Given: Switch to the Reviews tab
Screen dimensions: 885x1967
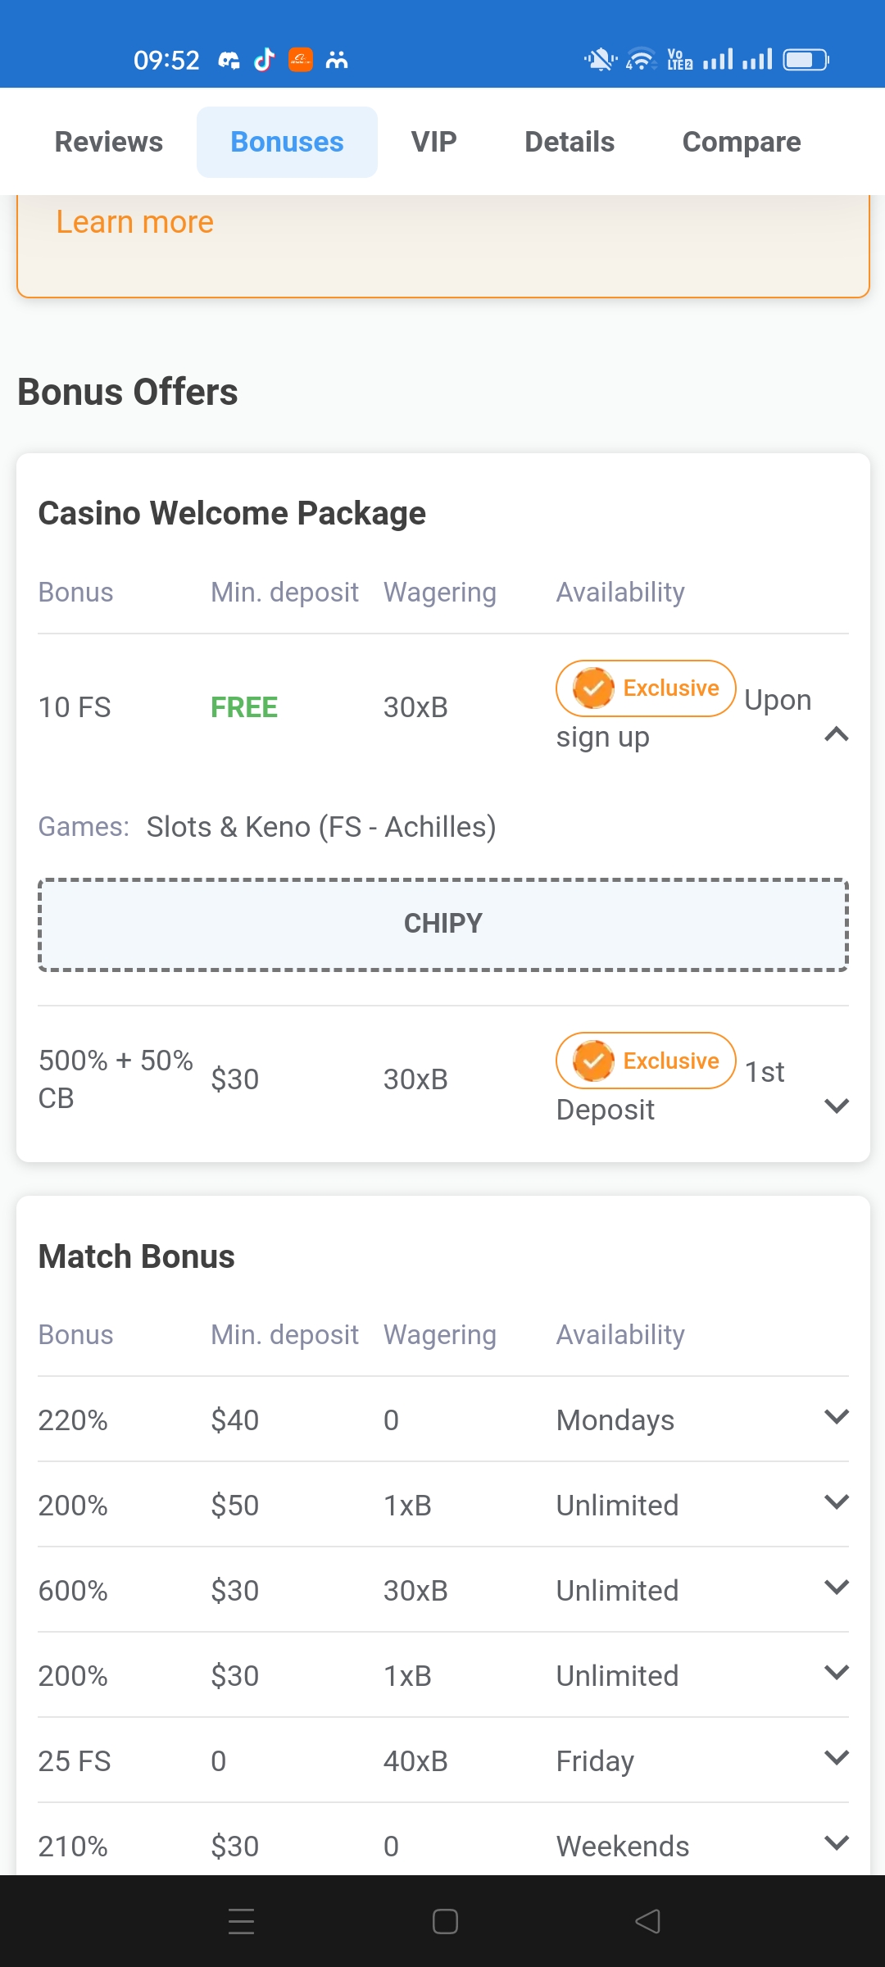Looking at the screenshot, I should [x=109, y=142].
